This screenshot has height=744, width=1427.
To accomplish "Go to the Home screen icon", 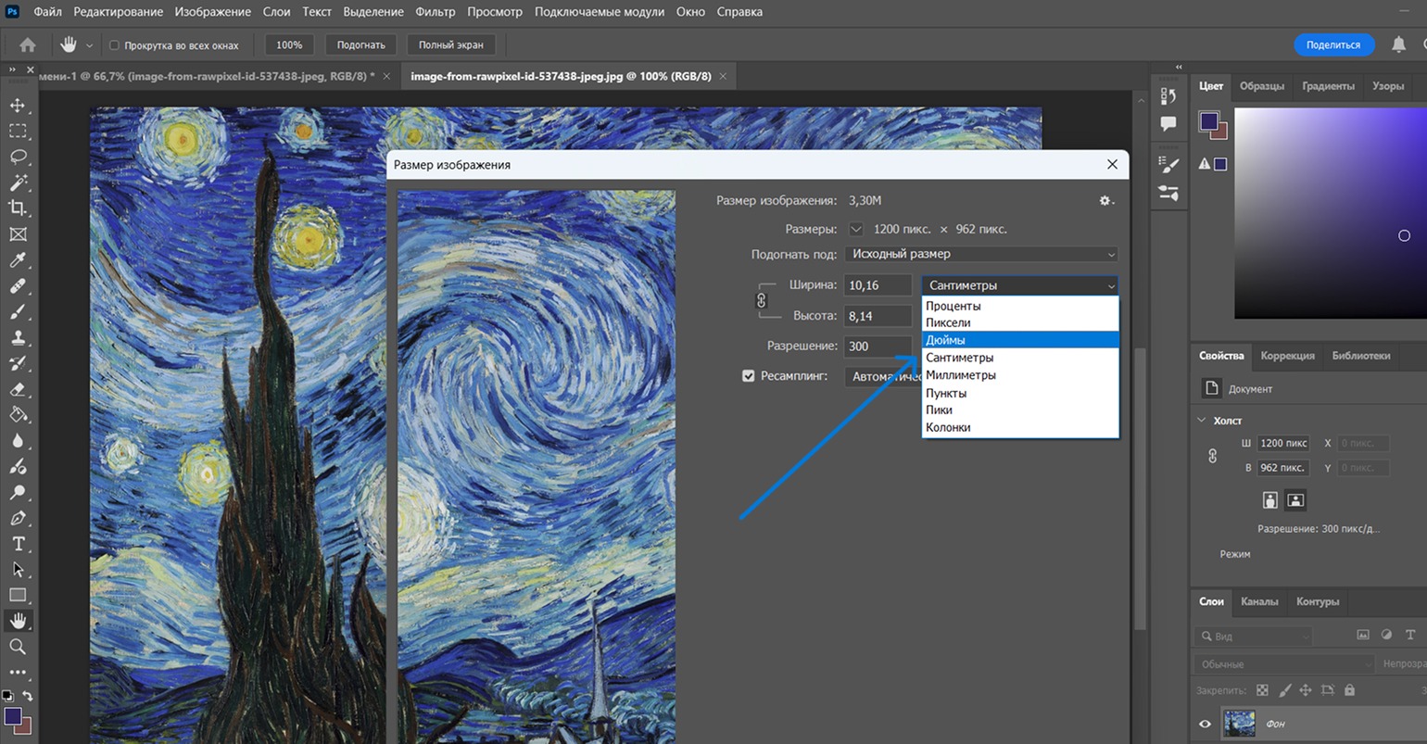I will click(28, 44).
